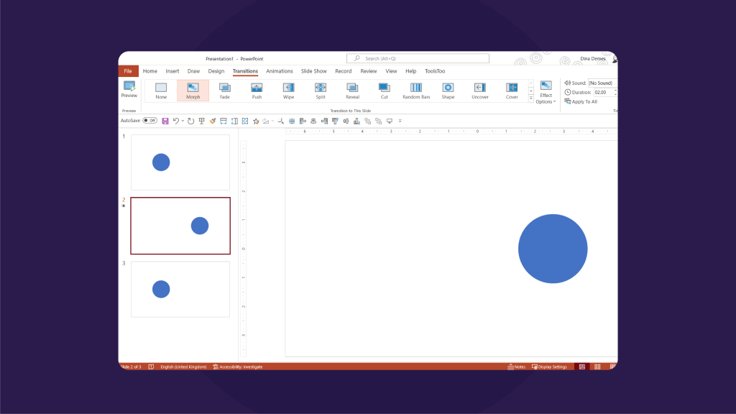The image size is (736, 414).
Task: Click the Undo icon
Action: click(175, 120)
